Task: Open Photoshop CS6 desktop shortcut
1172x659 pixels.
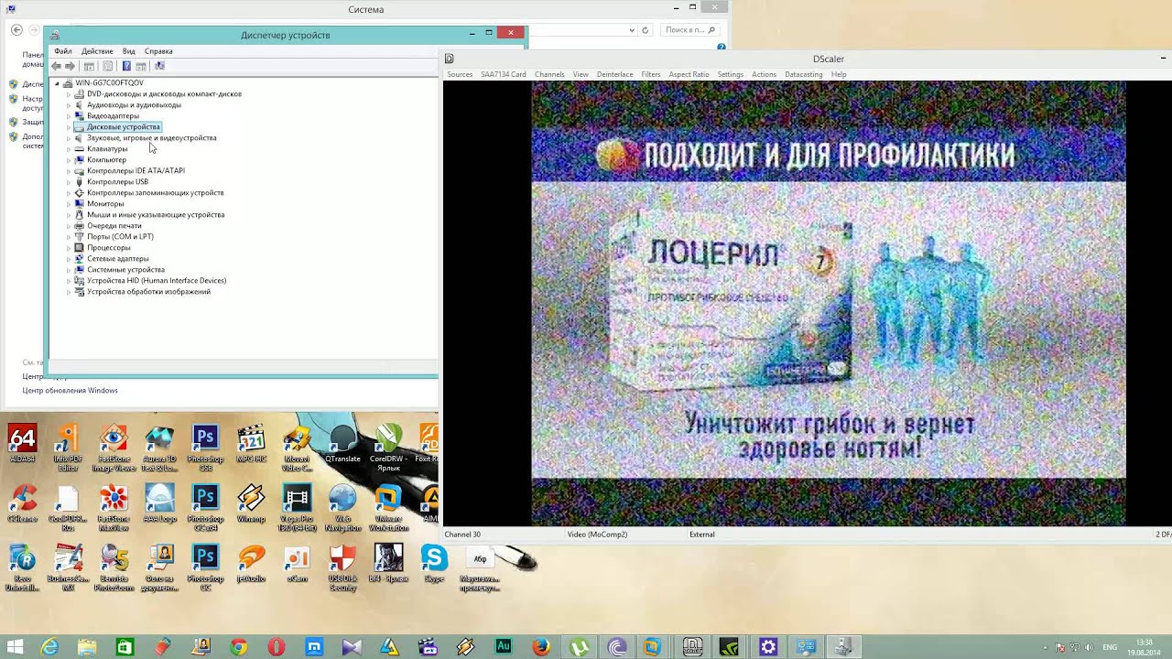Action: (205, 448)
